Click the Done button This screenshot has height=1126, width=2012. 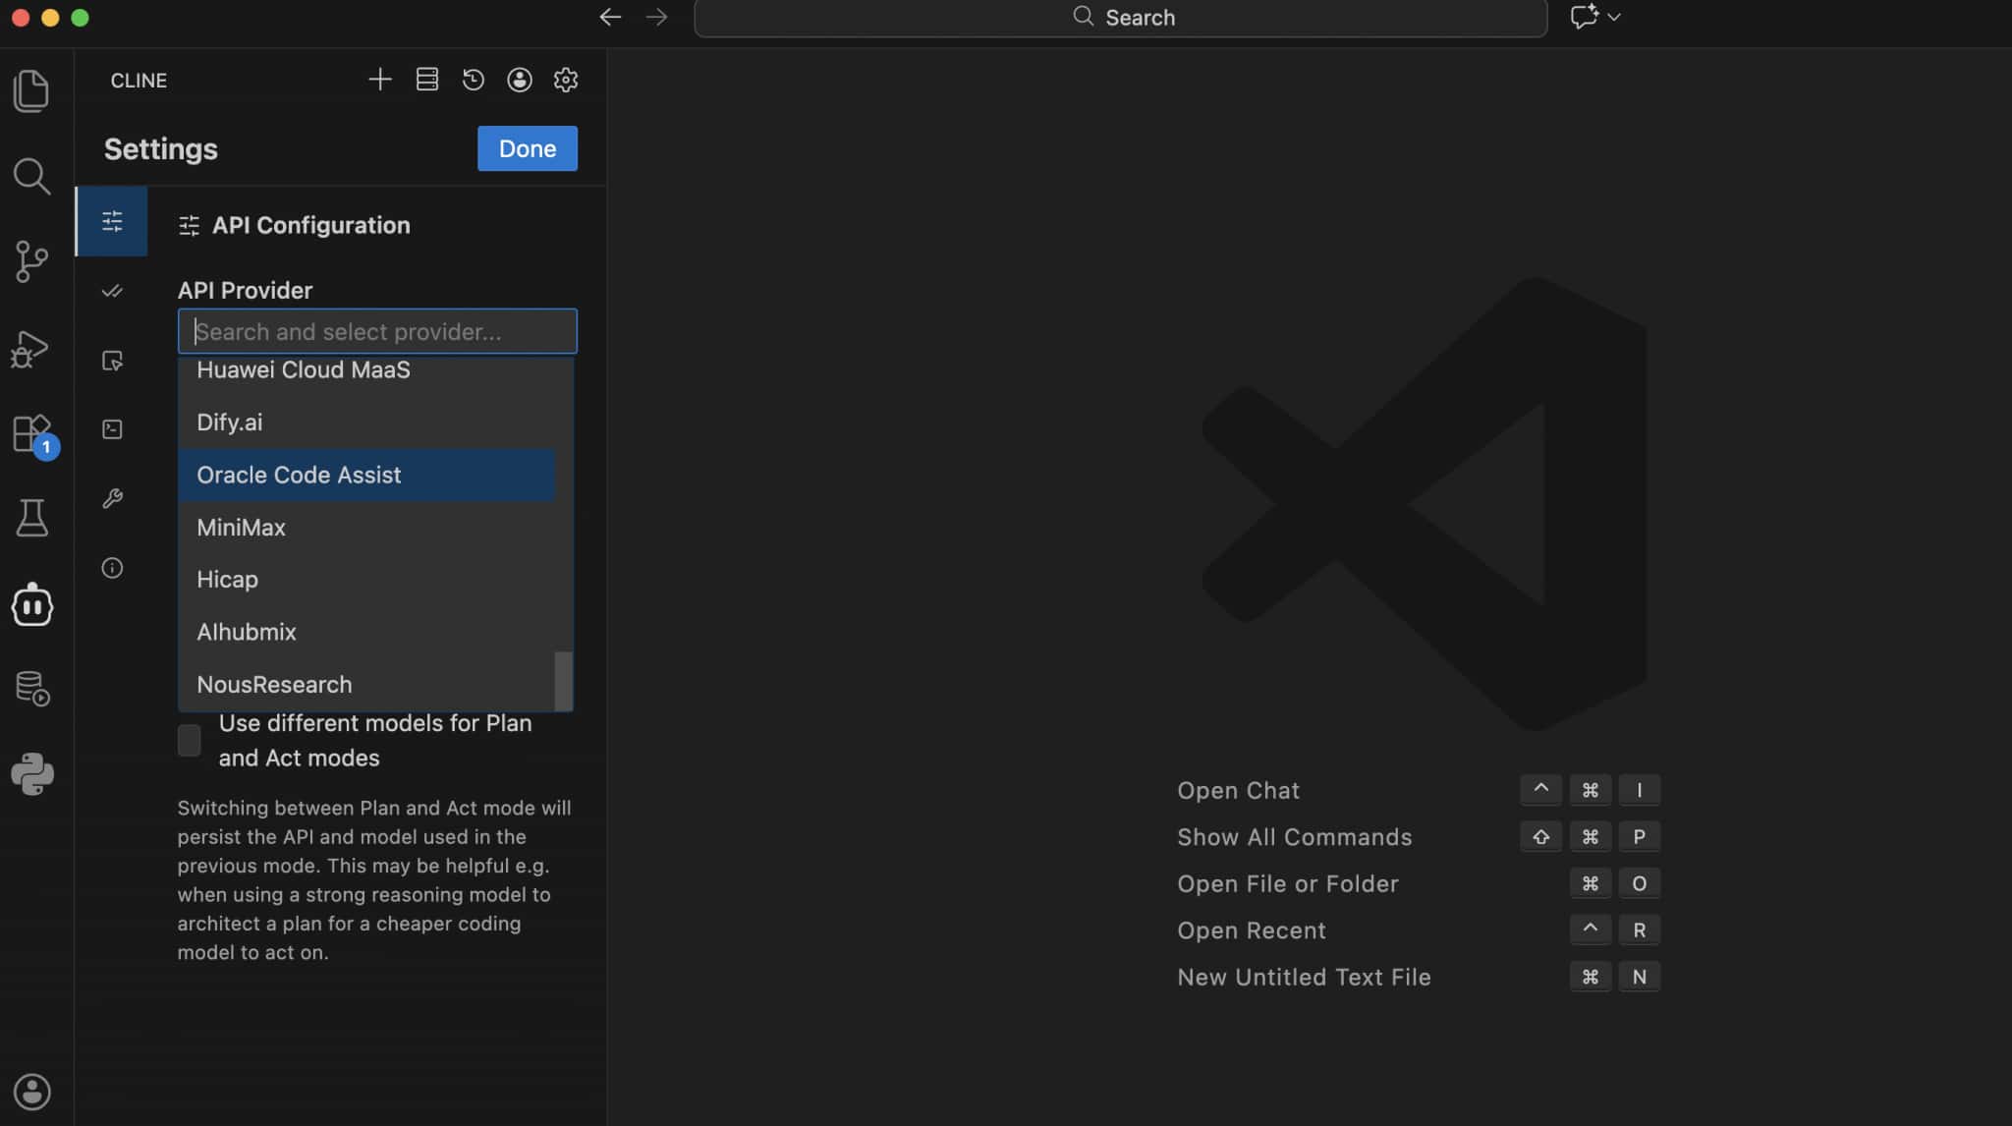[x=528, y=148]
